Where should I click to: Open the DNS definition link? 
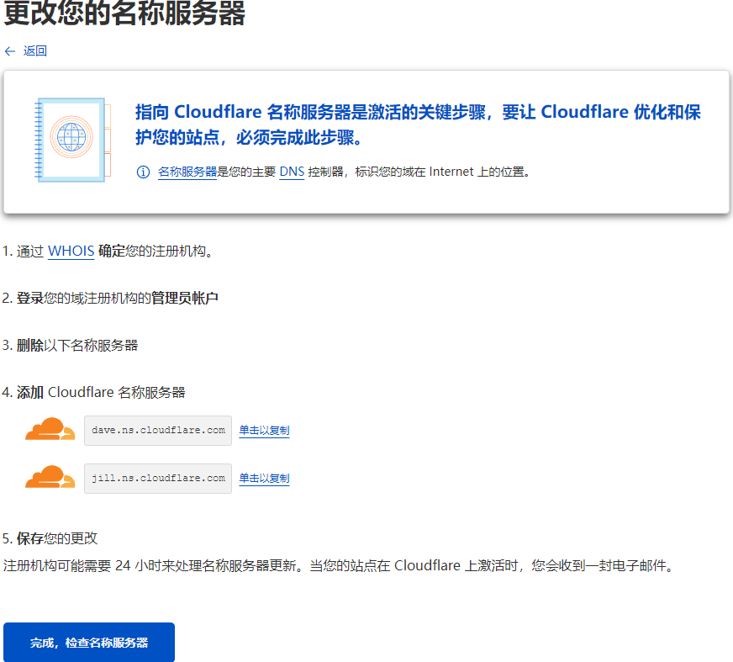pos(292,172)
